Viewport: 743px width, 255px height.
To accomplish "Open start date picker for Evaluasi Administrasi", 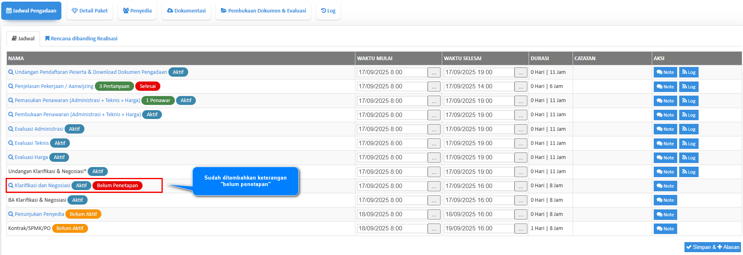I will click(434, 129).
